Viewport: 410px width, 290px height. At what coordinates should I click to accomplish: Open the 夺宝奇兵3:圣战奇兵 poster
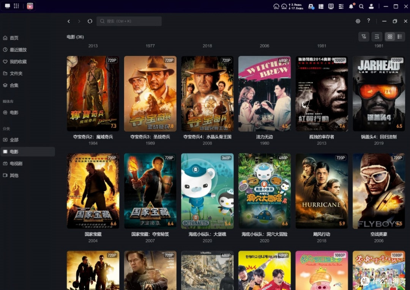tap(150, 94)
